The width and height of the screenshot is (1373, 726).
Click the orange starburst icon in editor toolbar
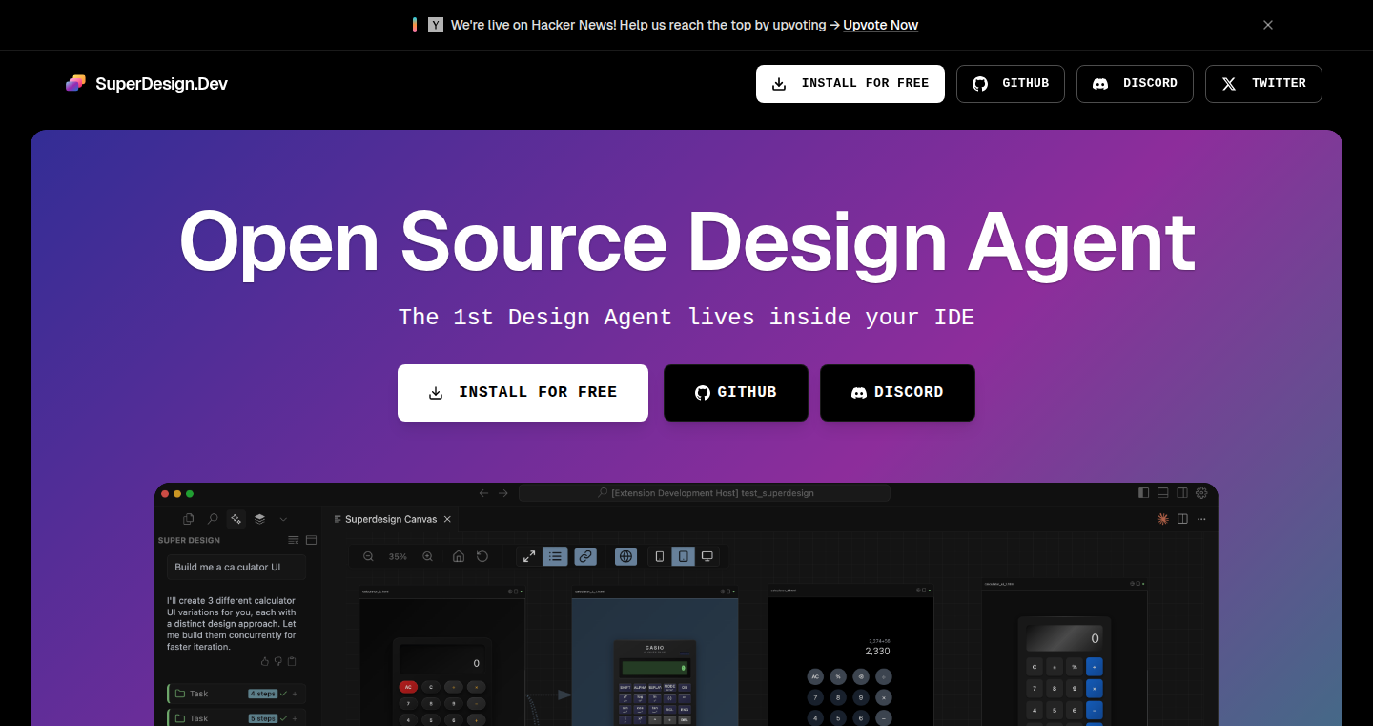click(x=1162, y=519)
